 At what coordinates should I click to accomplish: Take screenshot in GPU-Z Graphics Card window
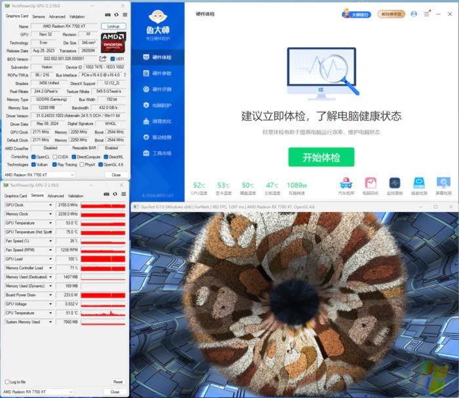pyautogui.click(x=108, y=15)
